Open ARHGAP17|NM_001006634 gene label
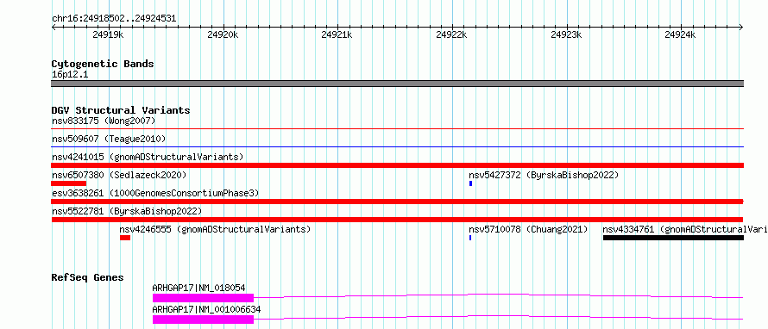 pyautogui.click(x=207, y=309)
